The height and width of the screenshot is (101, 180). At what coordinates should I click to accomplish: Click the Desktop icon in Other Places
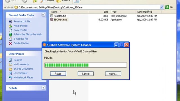10,60
